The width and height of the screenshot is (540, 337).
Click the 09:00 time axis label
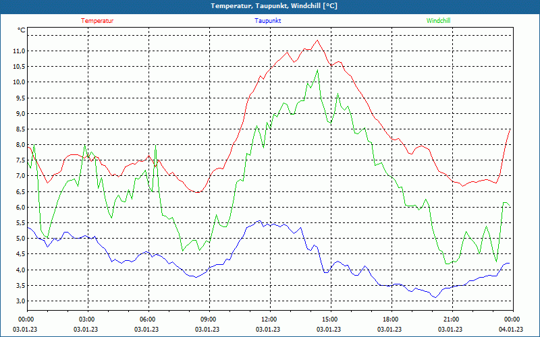coord(207,319)
